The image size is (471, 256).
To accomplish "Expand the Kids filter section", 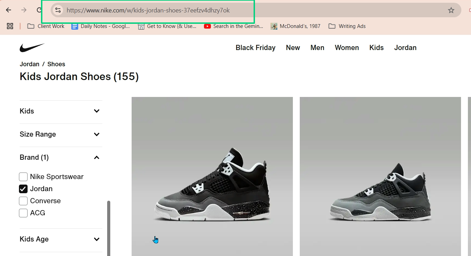I will click(x=61, y=111).
